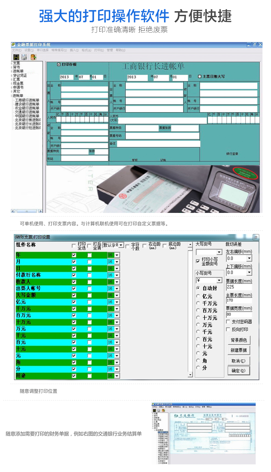Open the 背景颜色 color picker button
Screen dimensions: 271x472
pyautogui.click(x=239, y=340)
